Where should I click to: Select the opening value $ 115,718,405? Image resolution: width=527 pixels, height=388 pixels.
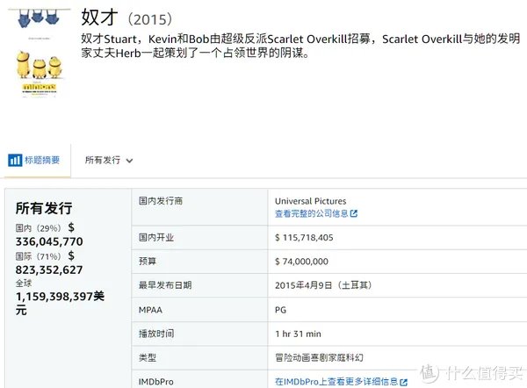click(304, 238)
